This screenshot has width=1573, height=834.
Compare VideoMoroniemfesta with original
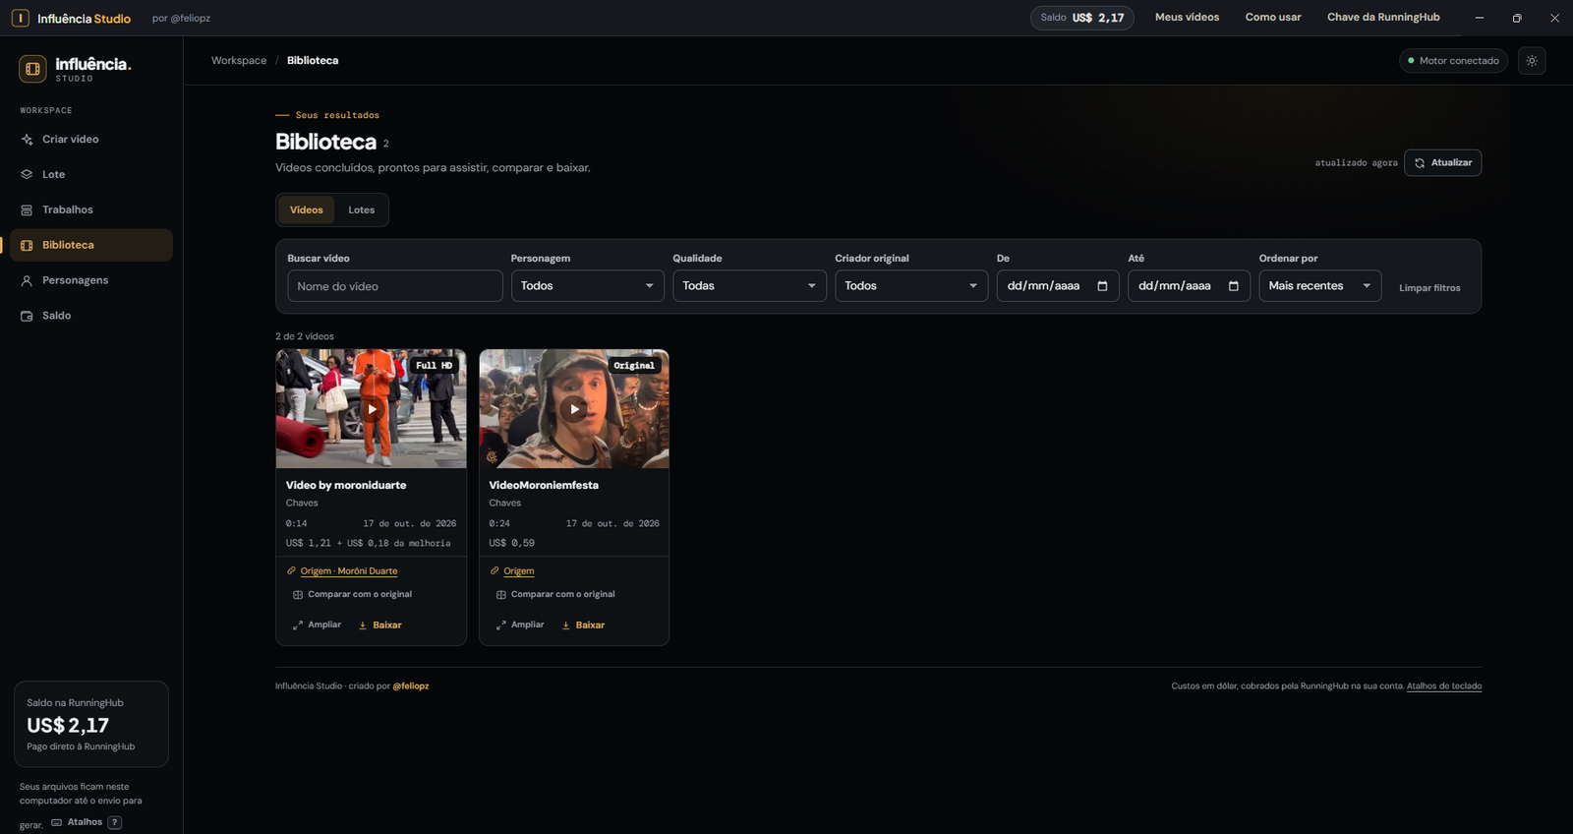click(x=555, y=595)
